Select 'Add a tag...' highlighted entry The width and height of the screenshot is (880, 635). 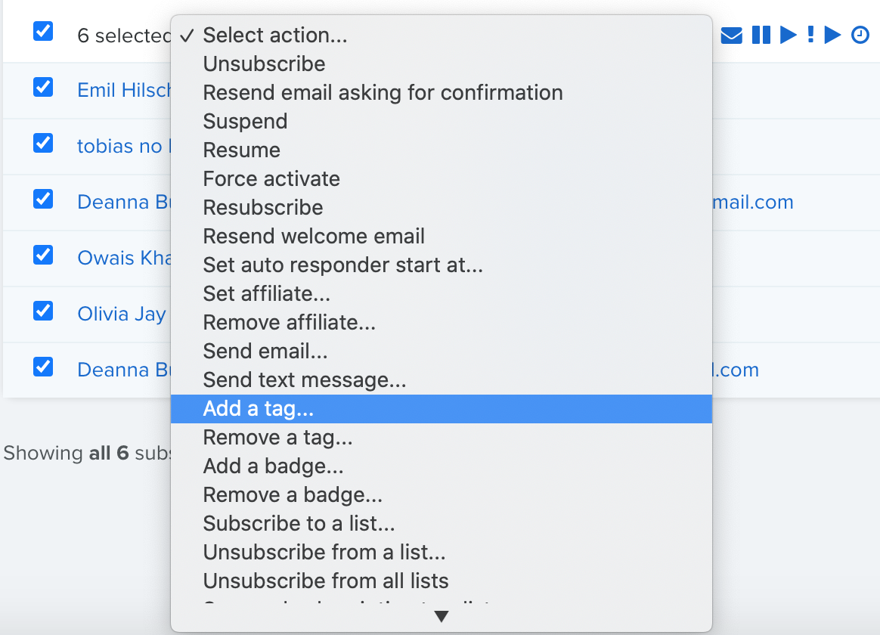(441, 409)
